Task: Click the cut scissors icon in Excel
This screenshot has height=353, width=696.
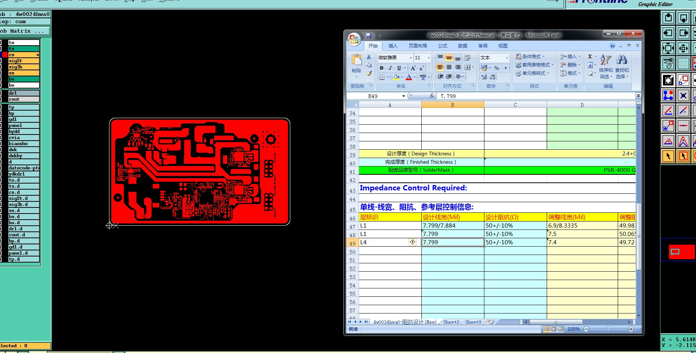Action: (x=369, y=57)
